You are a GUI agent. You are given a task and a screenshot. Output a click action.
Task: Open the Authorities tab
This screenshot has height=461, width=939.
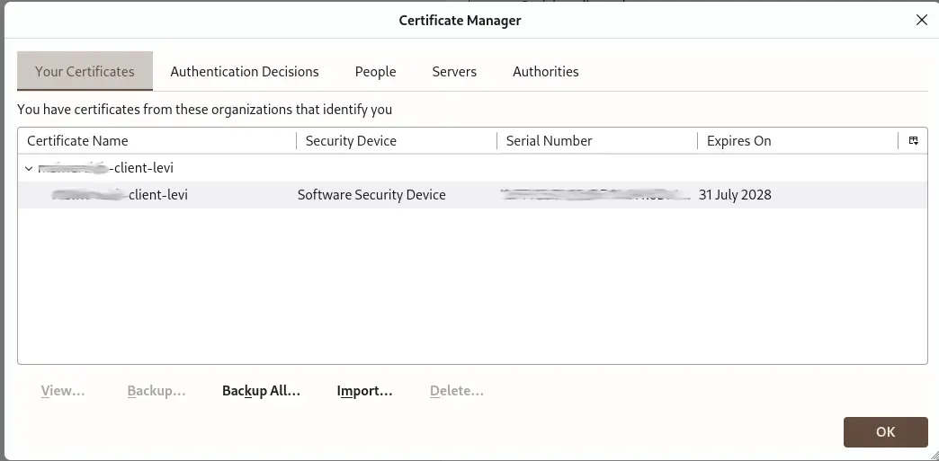coord(546,71)
